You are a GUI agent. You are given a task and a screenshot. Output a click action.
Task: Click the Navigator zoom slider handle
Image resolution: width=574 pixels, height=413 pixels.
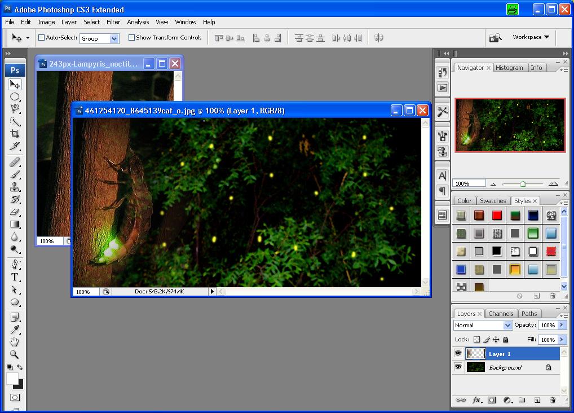(x=523, y=184)
